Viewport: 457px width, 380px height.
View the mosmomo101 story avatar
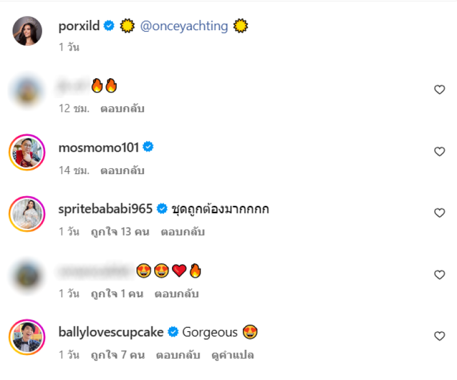pyautogui.click(x=27, y=153)
